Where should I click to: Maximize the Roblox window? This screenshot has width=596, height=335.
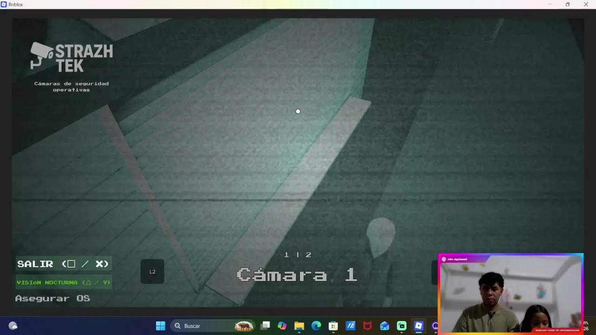[567, 4]
